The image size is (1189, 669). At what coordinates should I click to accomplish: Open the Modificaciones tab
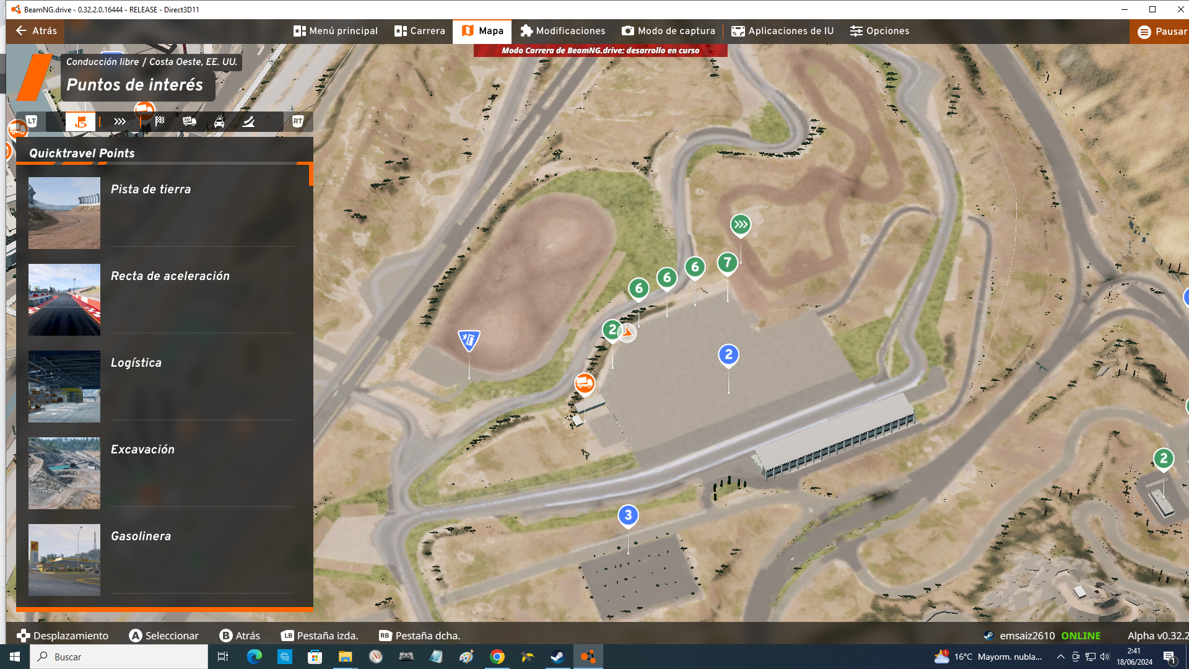pos(562,31)
